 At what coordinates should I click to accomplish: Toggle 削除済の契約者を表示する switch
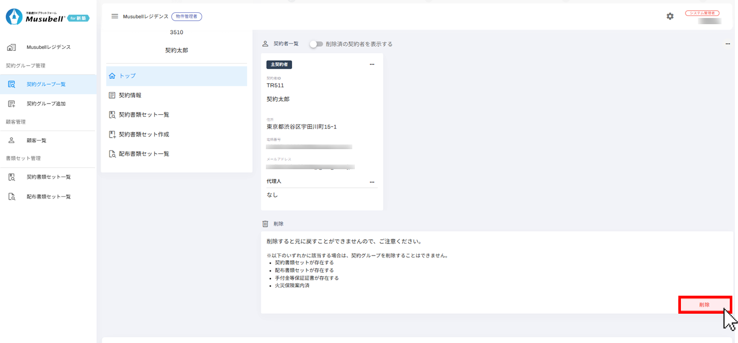coord(316,44)
